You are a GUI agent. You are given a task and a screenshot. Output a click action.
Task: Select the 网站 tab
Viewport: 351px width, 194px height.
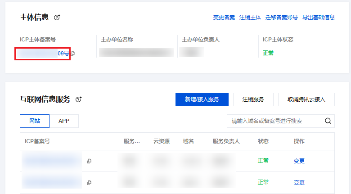tap(35, 121)
